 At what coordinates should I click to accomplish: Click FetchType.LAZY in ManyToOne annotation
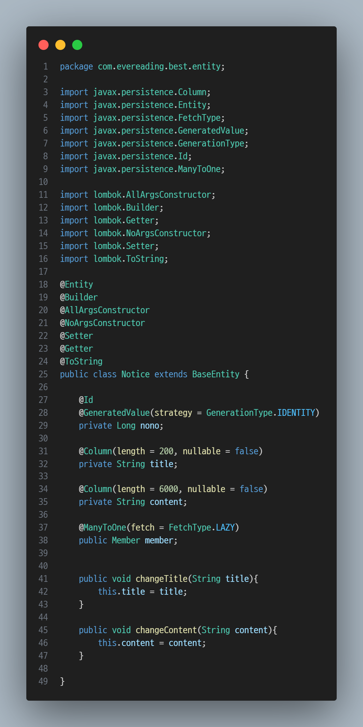[202, 528]
